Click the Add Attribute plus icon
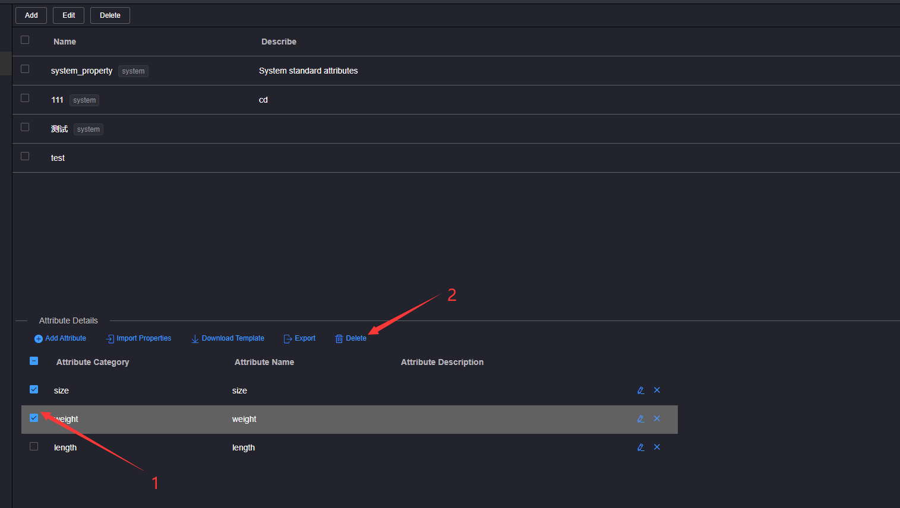900x508 pixels. pos(39,339)
